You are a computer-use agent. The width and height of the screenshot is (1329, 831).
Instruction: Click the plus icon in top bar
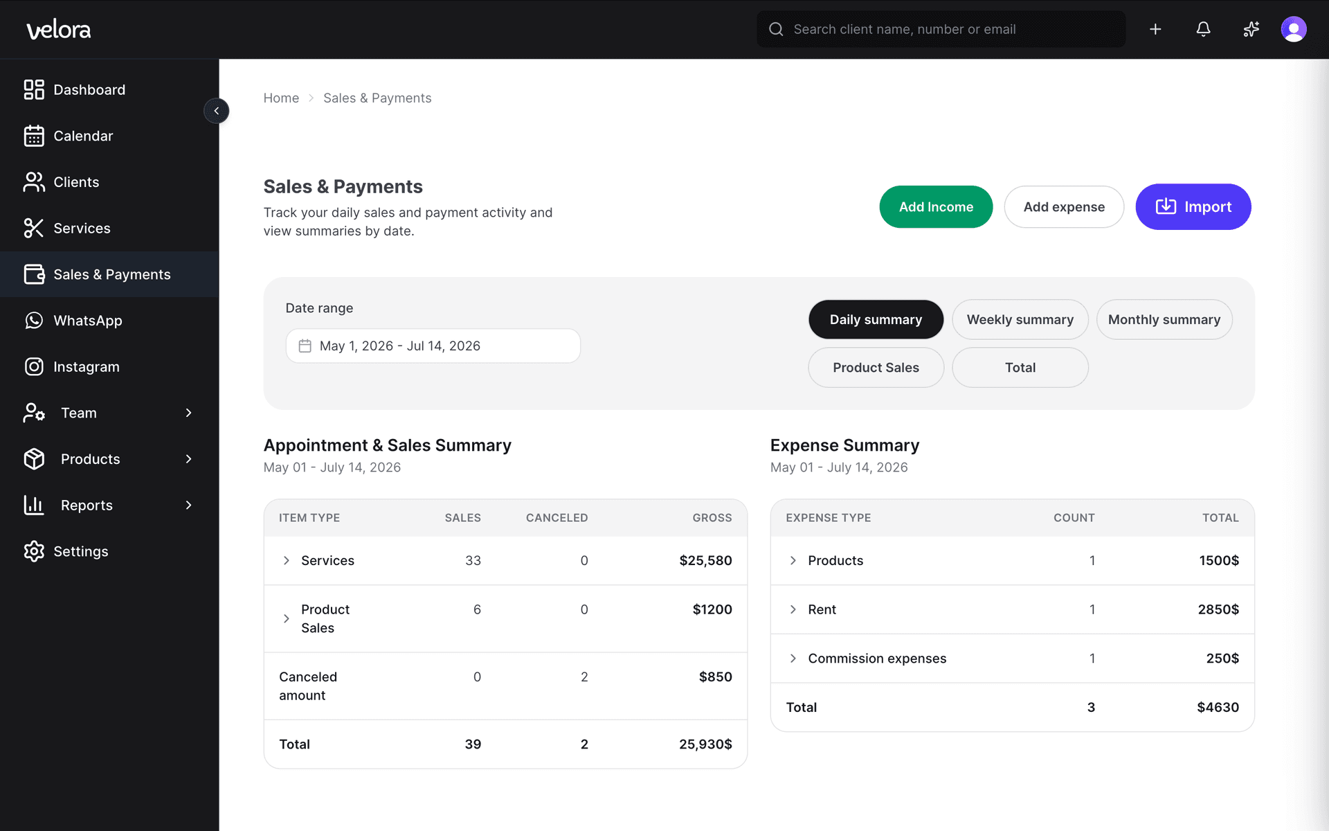coord(1155,29)
